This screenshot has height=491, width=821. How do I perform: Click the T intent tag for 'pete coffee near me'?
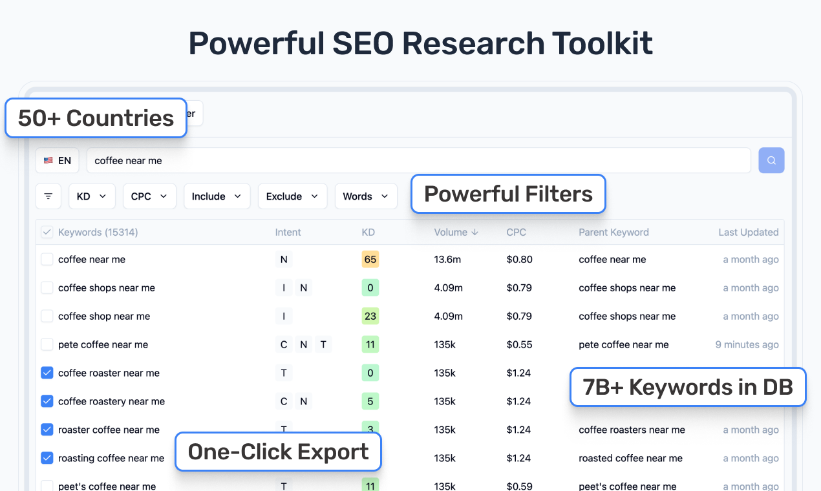[x=323, y=344]
